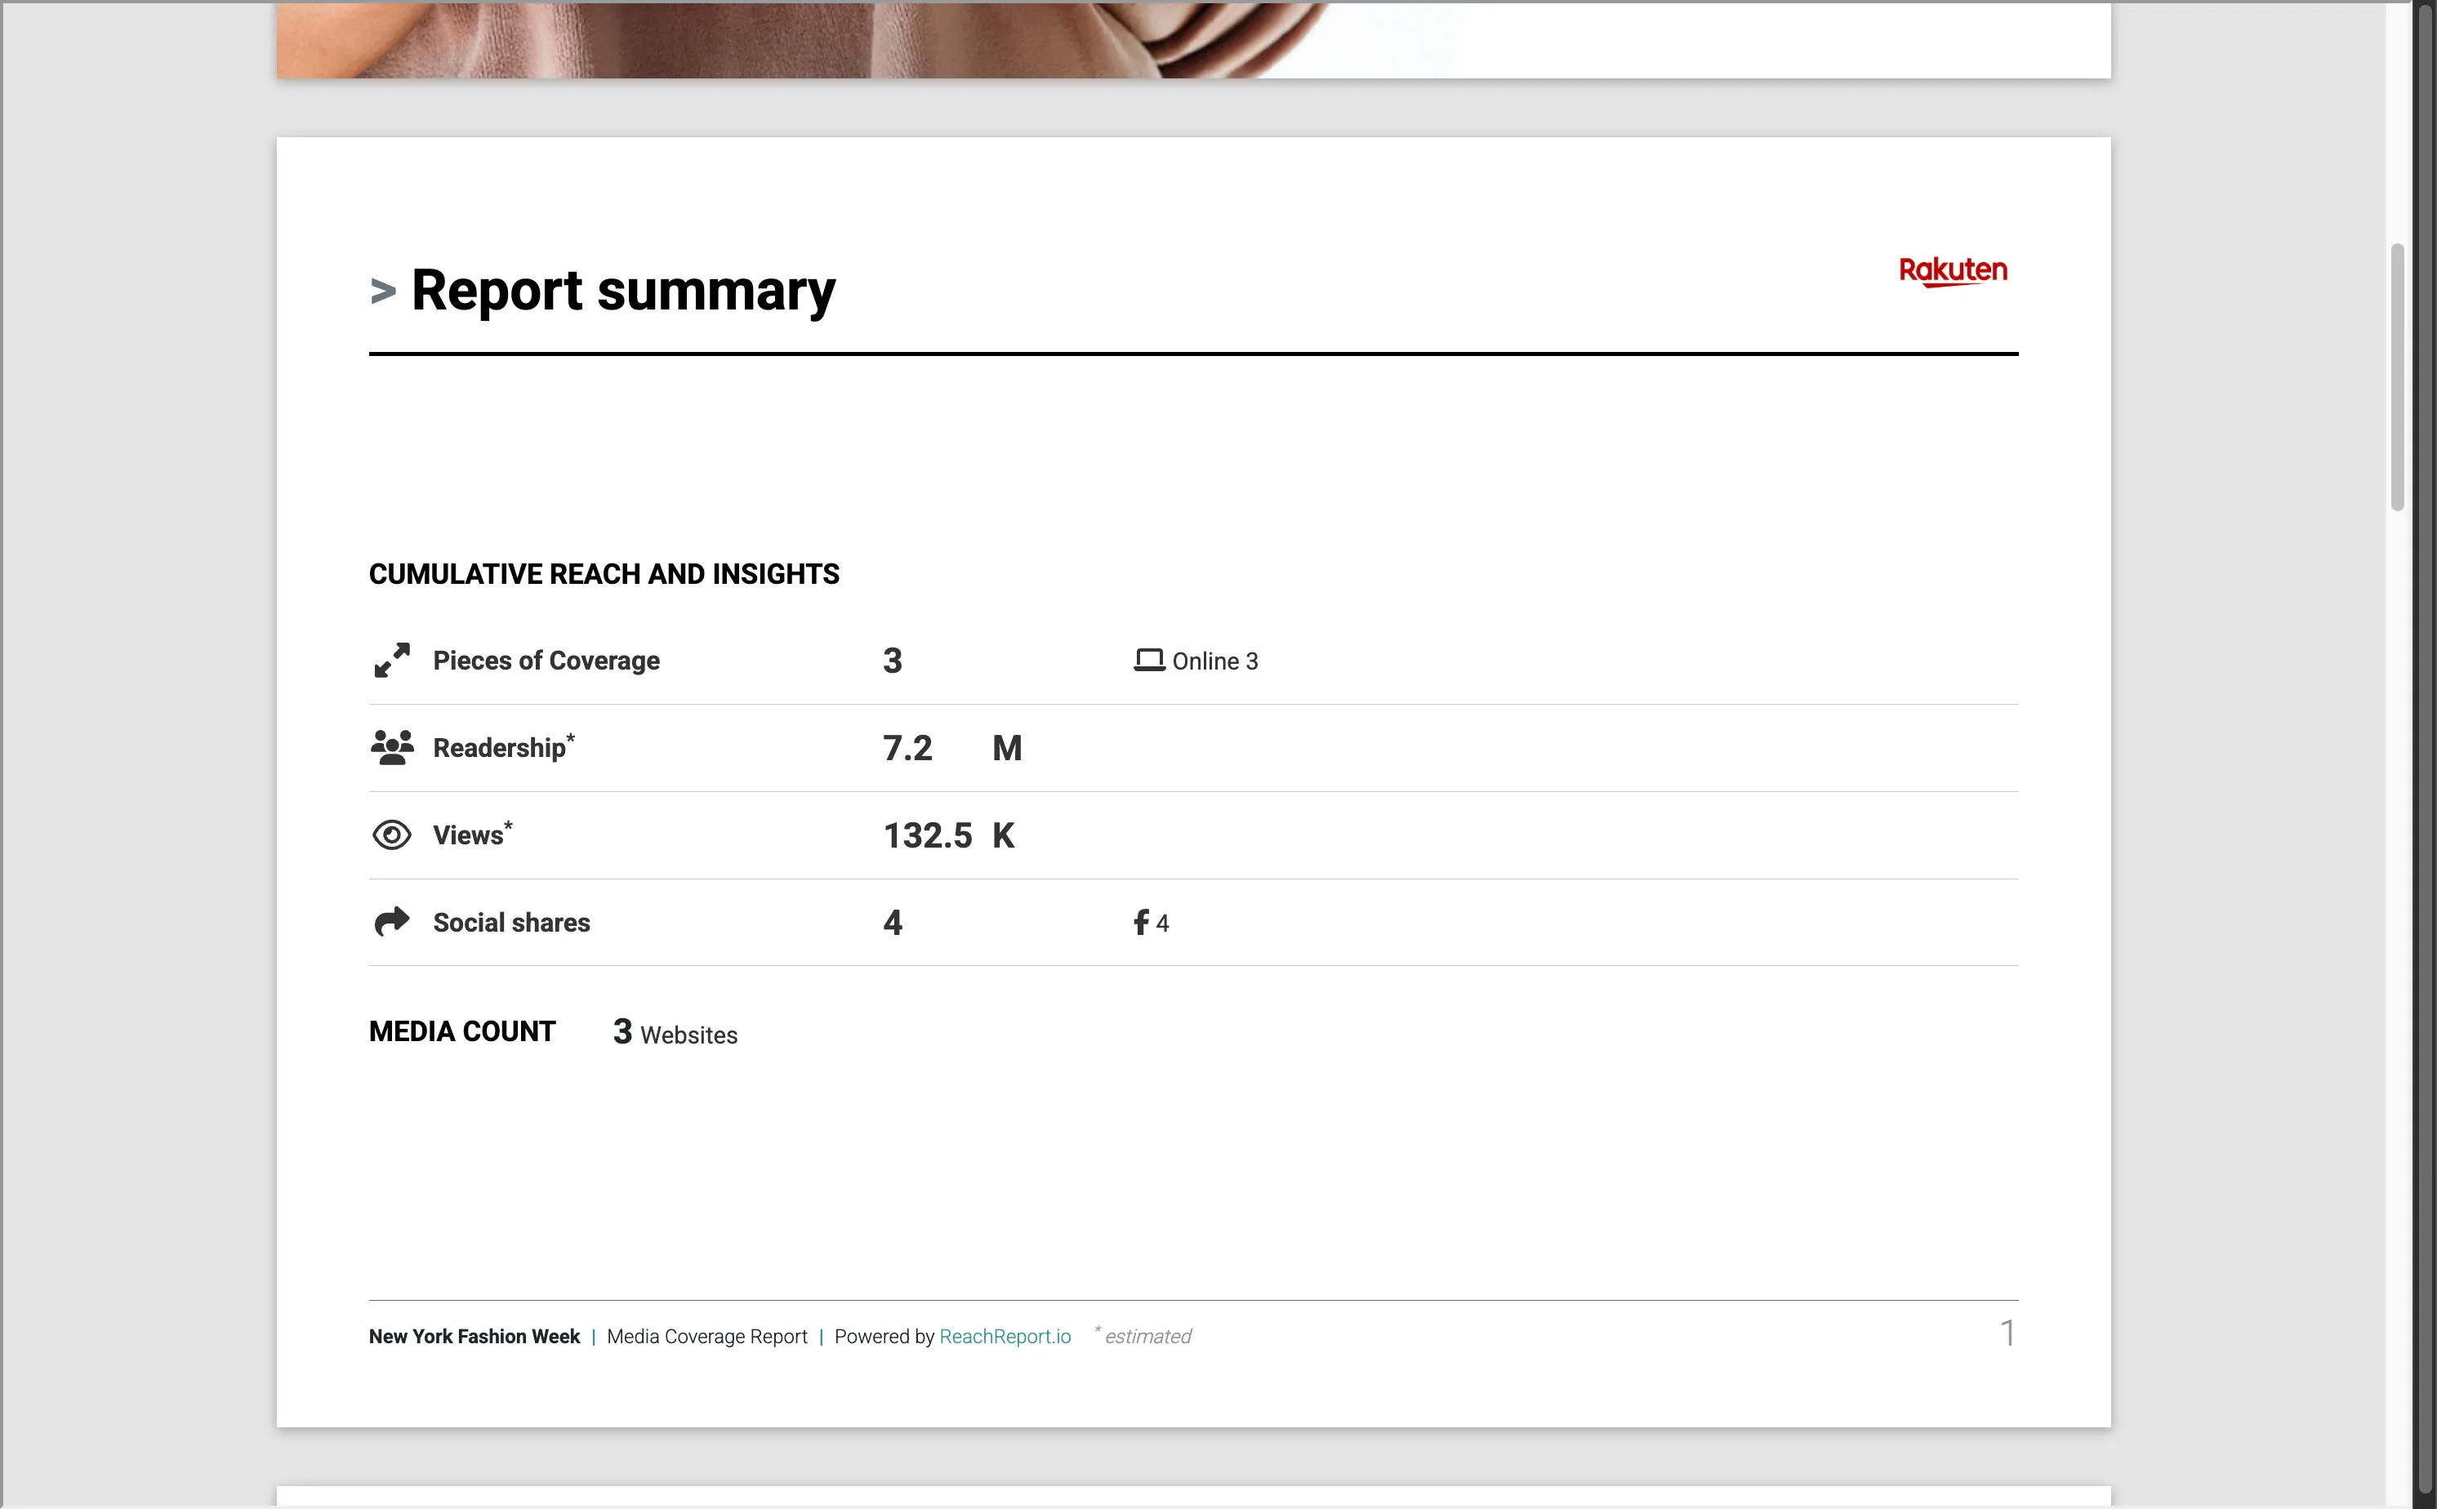Expand the CUMULATIVE REACH AND INSIGHTS section
The width and height of the screenshot is (2437, 1509).
[x=604, y=574]
